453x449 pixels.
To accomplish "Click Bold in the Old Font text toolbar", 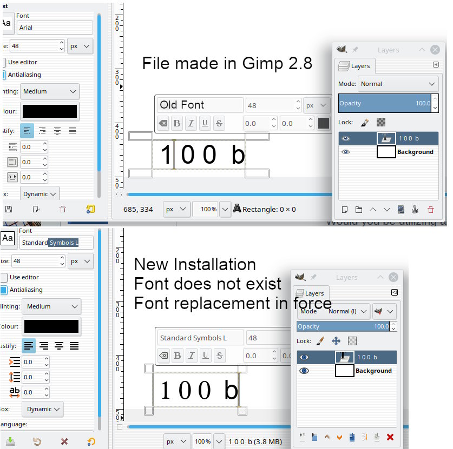I will 177,123.
